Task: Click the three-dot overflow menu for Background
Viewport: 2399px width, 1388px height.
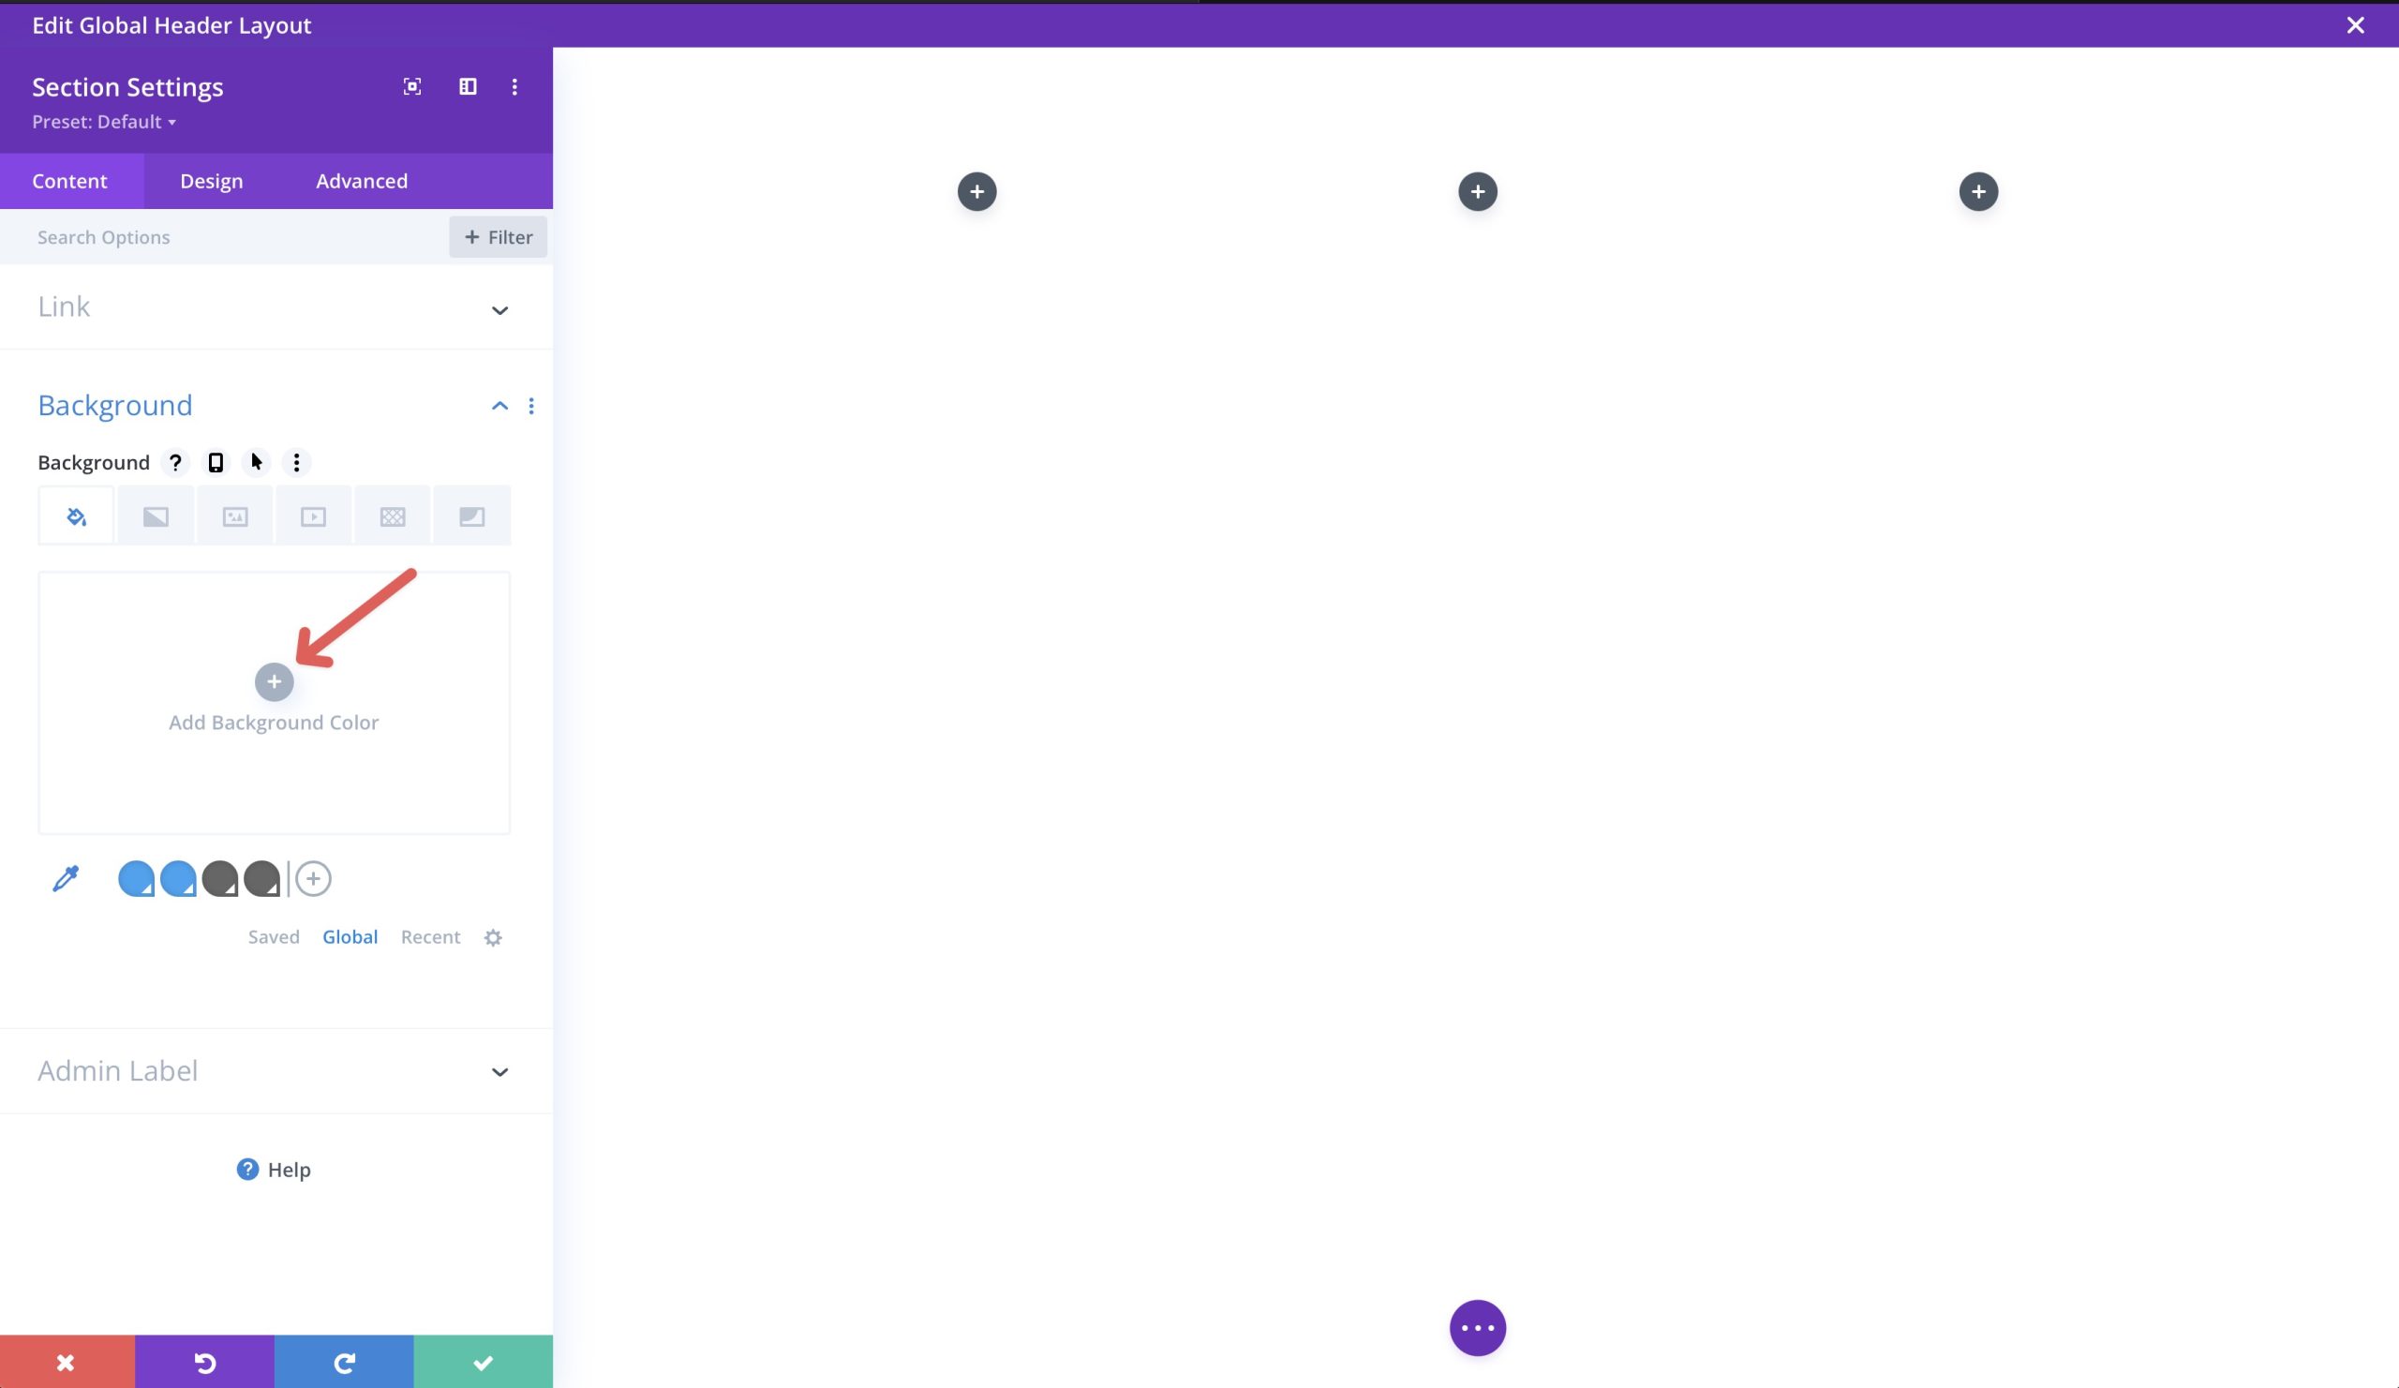Action: 530,403
